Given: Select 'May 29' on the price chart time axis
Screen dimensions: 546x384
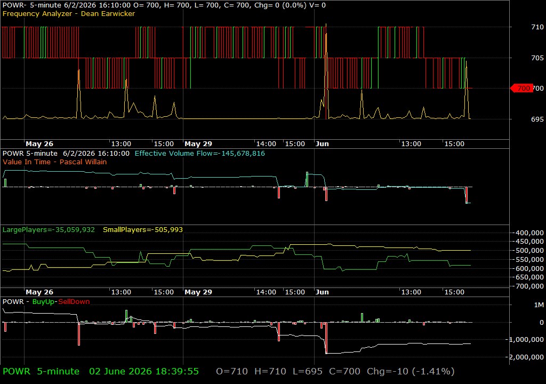Looking at the screenshot, I should tap(198, 144).
